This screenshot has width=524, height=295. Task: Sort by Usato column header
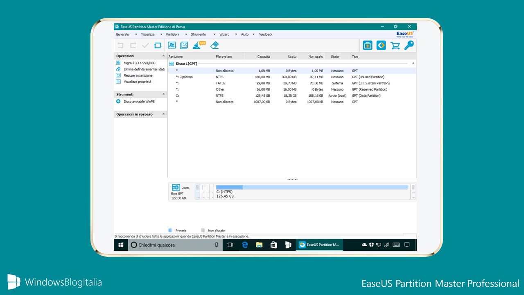click(285, 57)
